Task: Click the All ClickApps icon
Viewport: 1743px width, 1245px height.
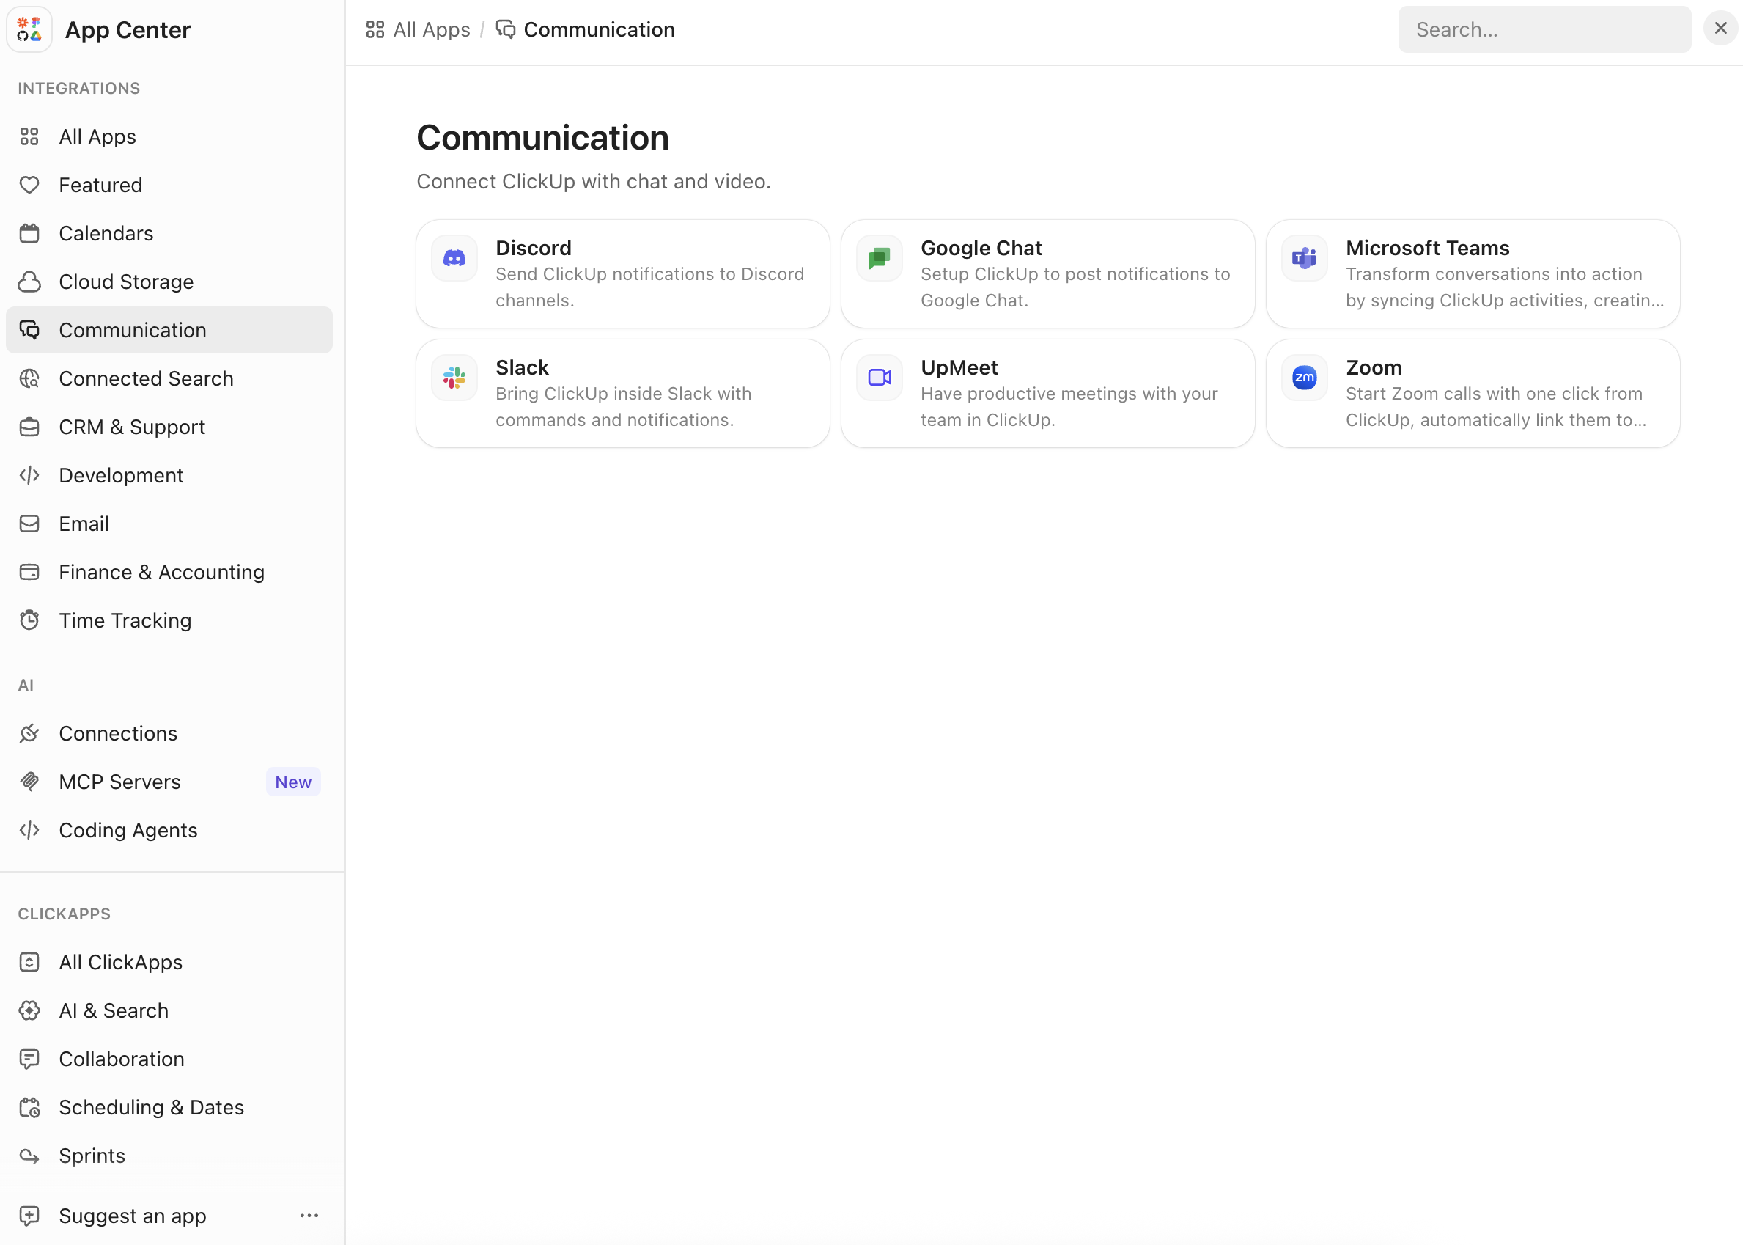Action: 29,961
